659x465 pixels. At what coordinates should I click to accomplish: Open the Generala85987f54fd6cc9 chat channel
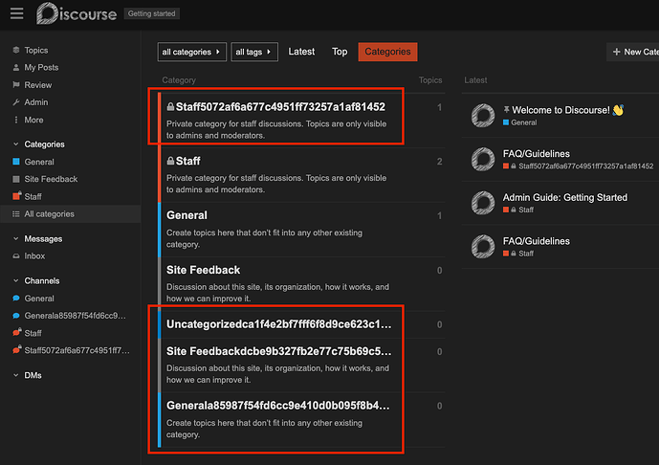pos(75,316)
